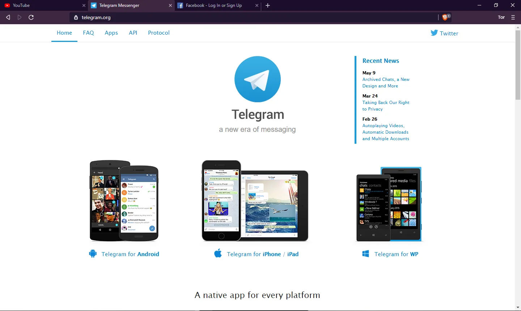Click the iPad link
Image resolution: width=521 pixels, height=311 pixels.
pyautogui.click(x=293, y=254)
